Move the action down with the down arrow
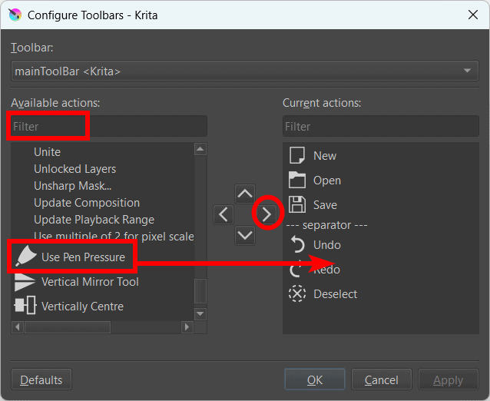The width and height of the screenshot is (490, 401). 245,235
